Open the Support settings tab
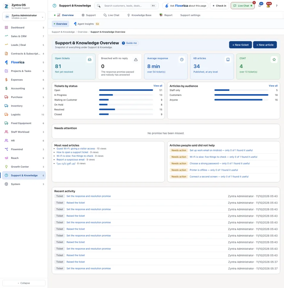The width and height of the screenshot is (284, 288). point(190,15)
